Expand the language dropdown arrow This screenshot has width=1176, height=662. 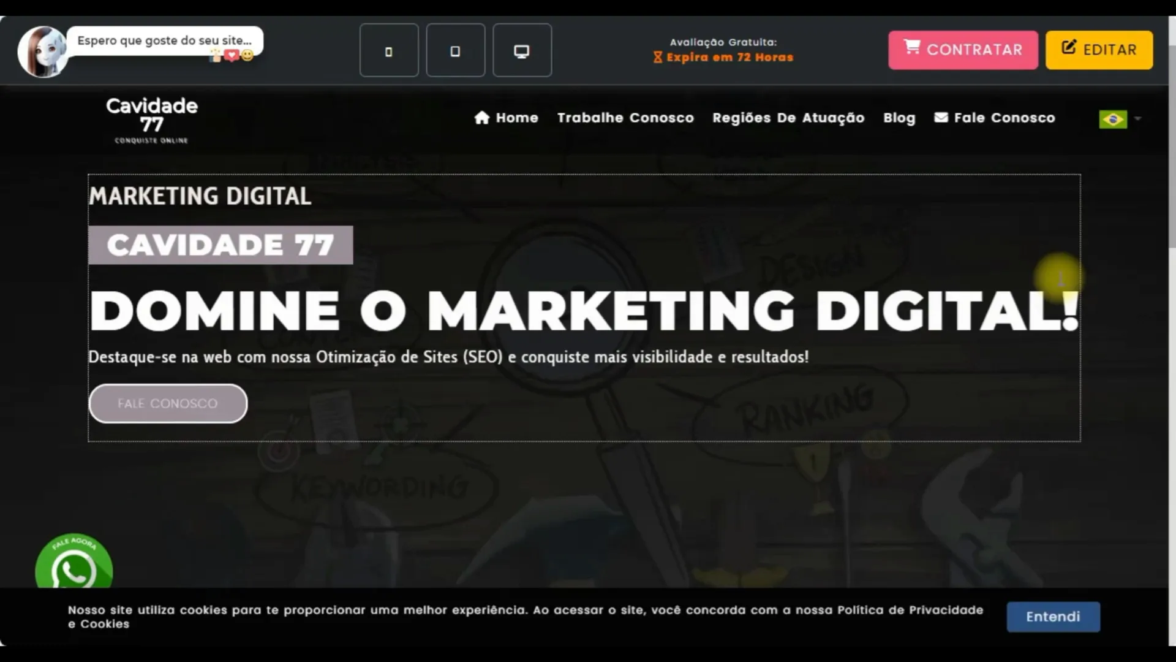[1137, 118]
